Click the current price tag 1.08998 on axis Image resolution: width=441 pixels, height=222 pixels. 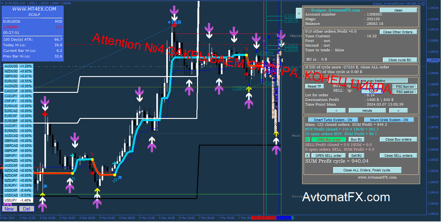click(433, 60)
